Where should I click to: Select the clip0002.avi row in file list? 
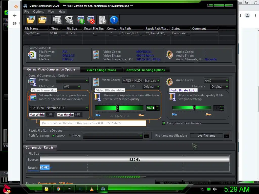click(121, 33)
